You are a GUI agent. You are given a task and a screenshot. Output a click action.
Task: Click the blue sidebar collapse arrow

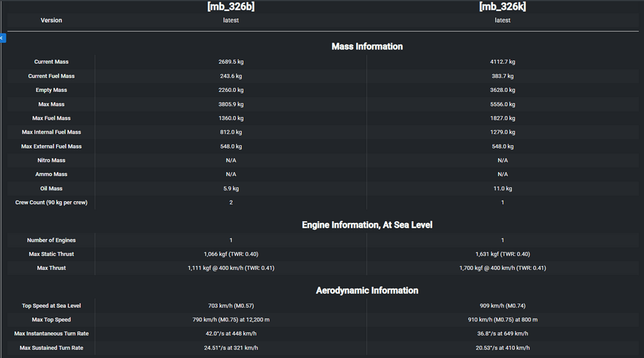2,38
